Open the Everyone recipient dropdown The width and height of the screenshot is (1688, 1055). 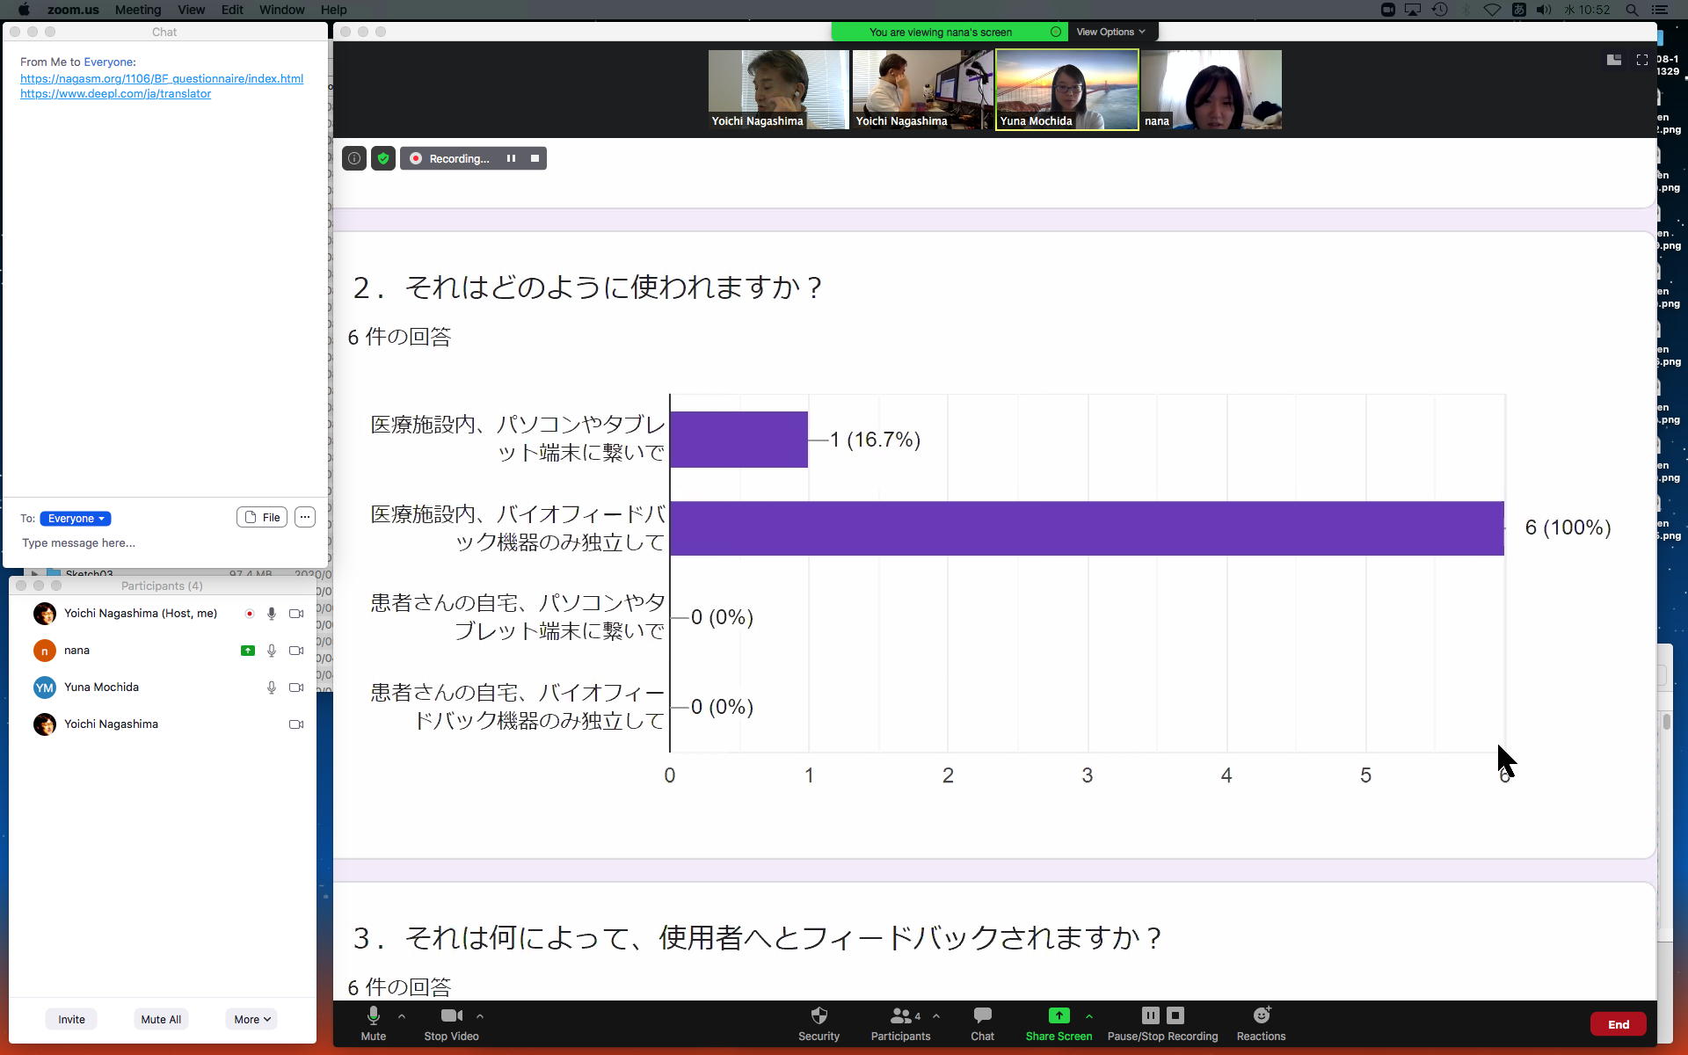76,519
